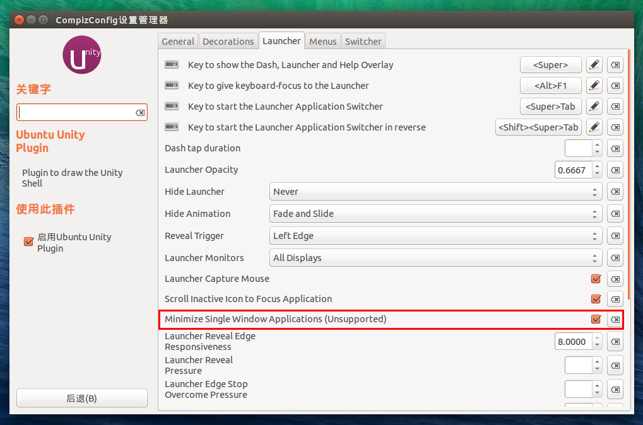This screenshot has height=425, width=643.
Task: Increase Launcher Edge Stop Overcome Pressure value
Action: (x=597, y=386)
